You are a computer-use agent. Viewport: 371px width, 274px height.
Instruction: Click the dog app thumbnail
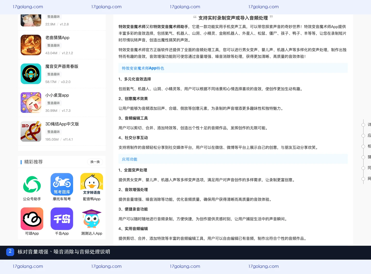click(31, 20)
